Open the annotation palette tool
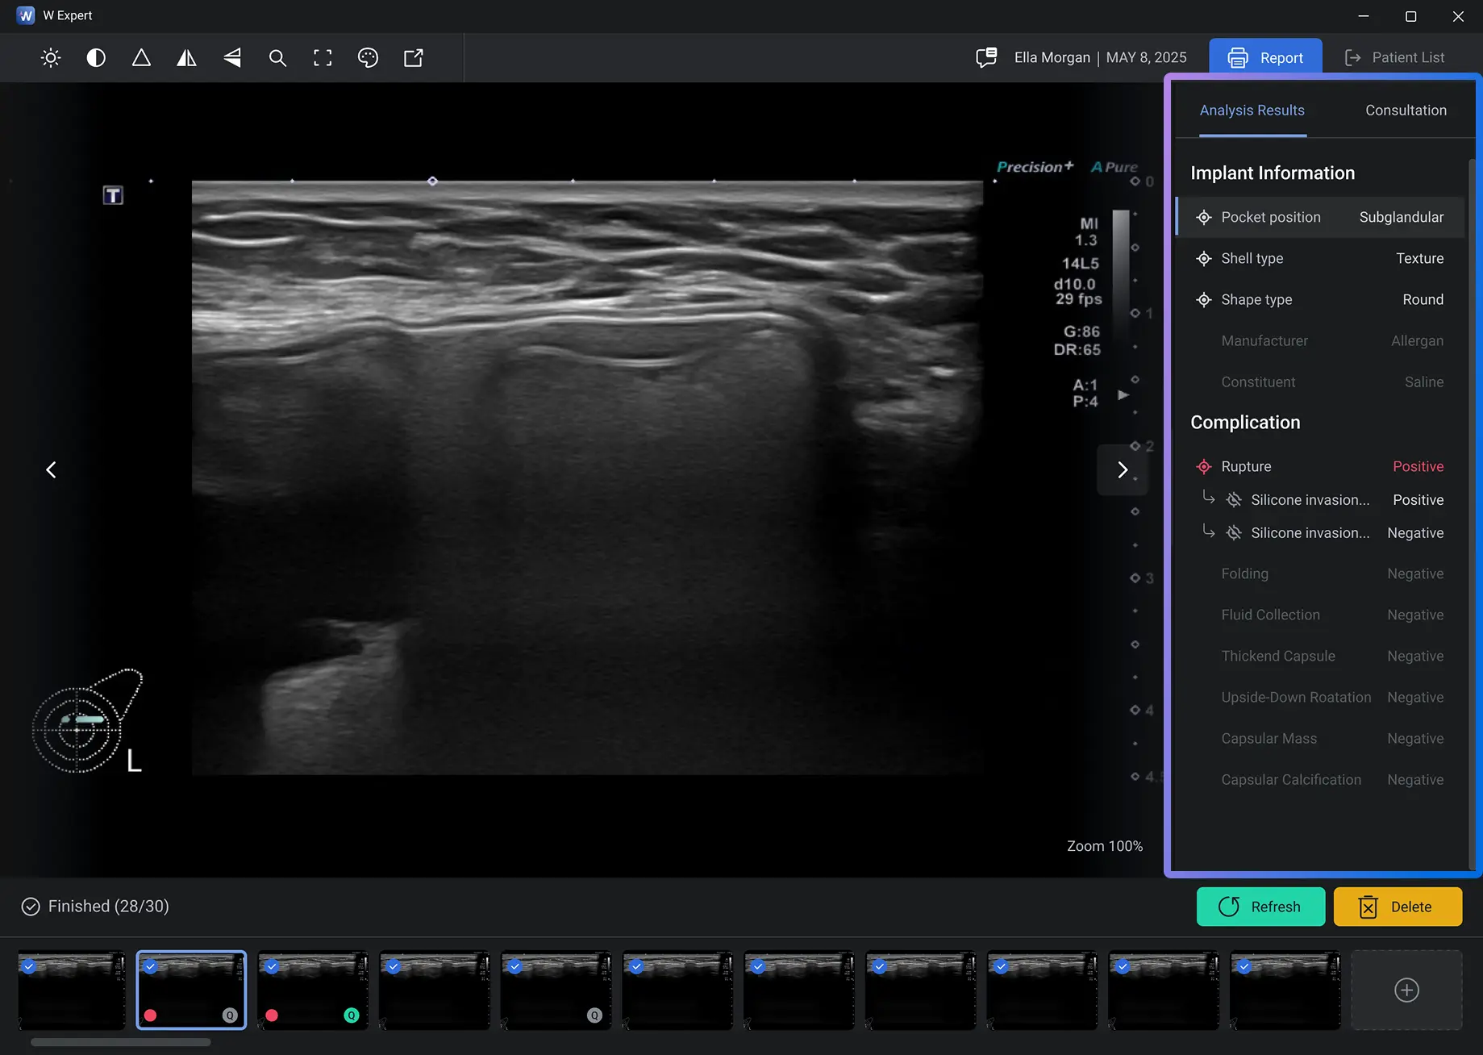 pos(368,57)
